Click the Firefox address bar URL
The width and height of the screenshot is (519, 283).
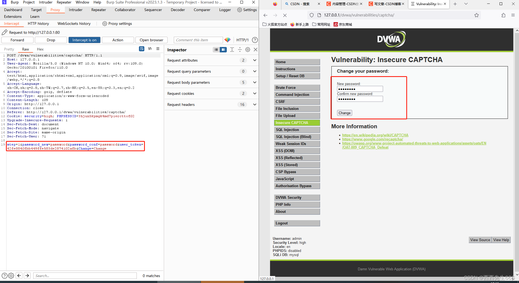359,15
